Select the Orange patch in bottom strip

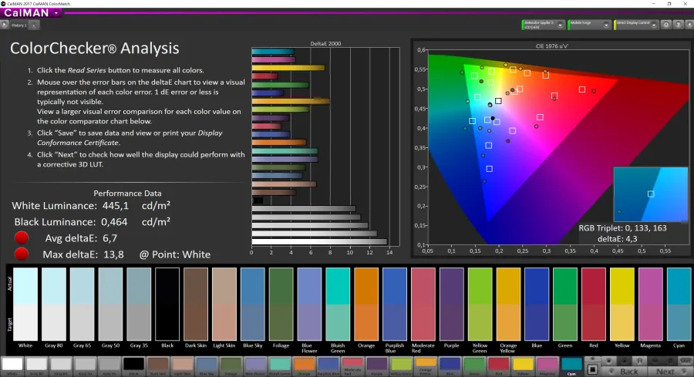304,365
